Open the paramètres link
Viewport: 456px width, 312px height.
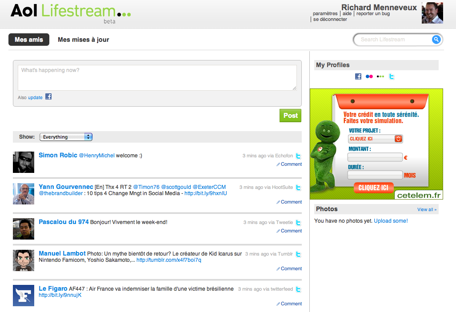click(325, 13)
